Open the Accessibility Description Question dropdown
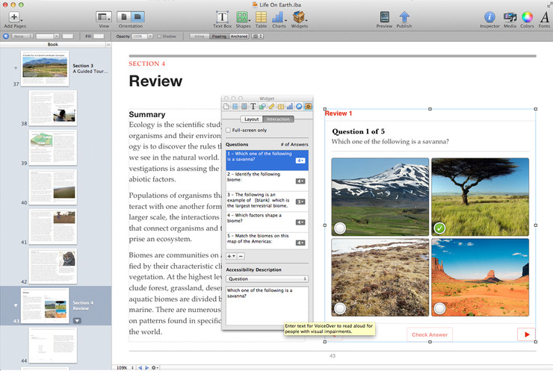The image size is (553, 371). 267,278
